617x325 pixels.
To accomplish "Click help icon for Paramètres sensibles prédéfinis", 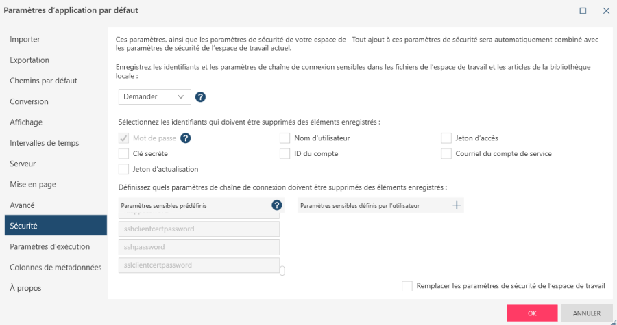I will click(277, 205).
